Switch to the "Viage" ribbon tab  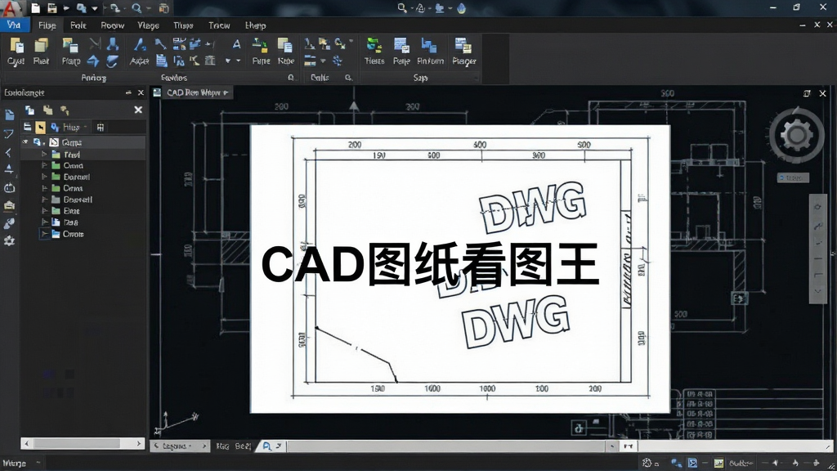click(148, 25)
